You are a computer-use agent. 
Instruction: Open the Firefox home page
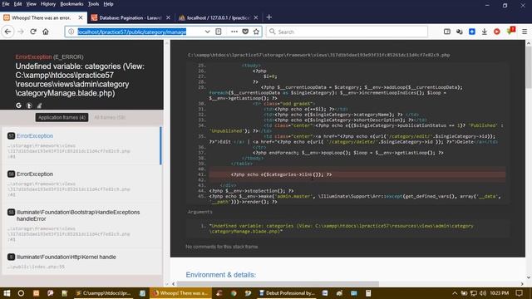46,32
